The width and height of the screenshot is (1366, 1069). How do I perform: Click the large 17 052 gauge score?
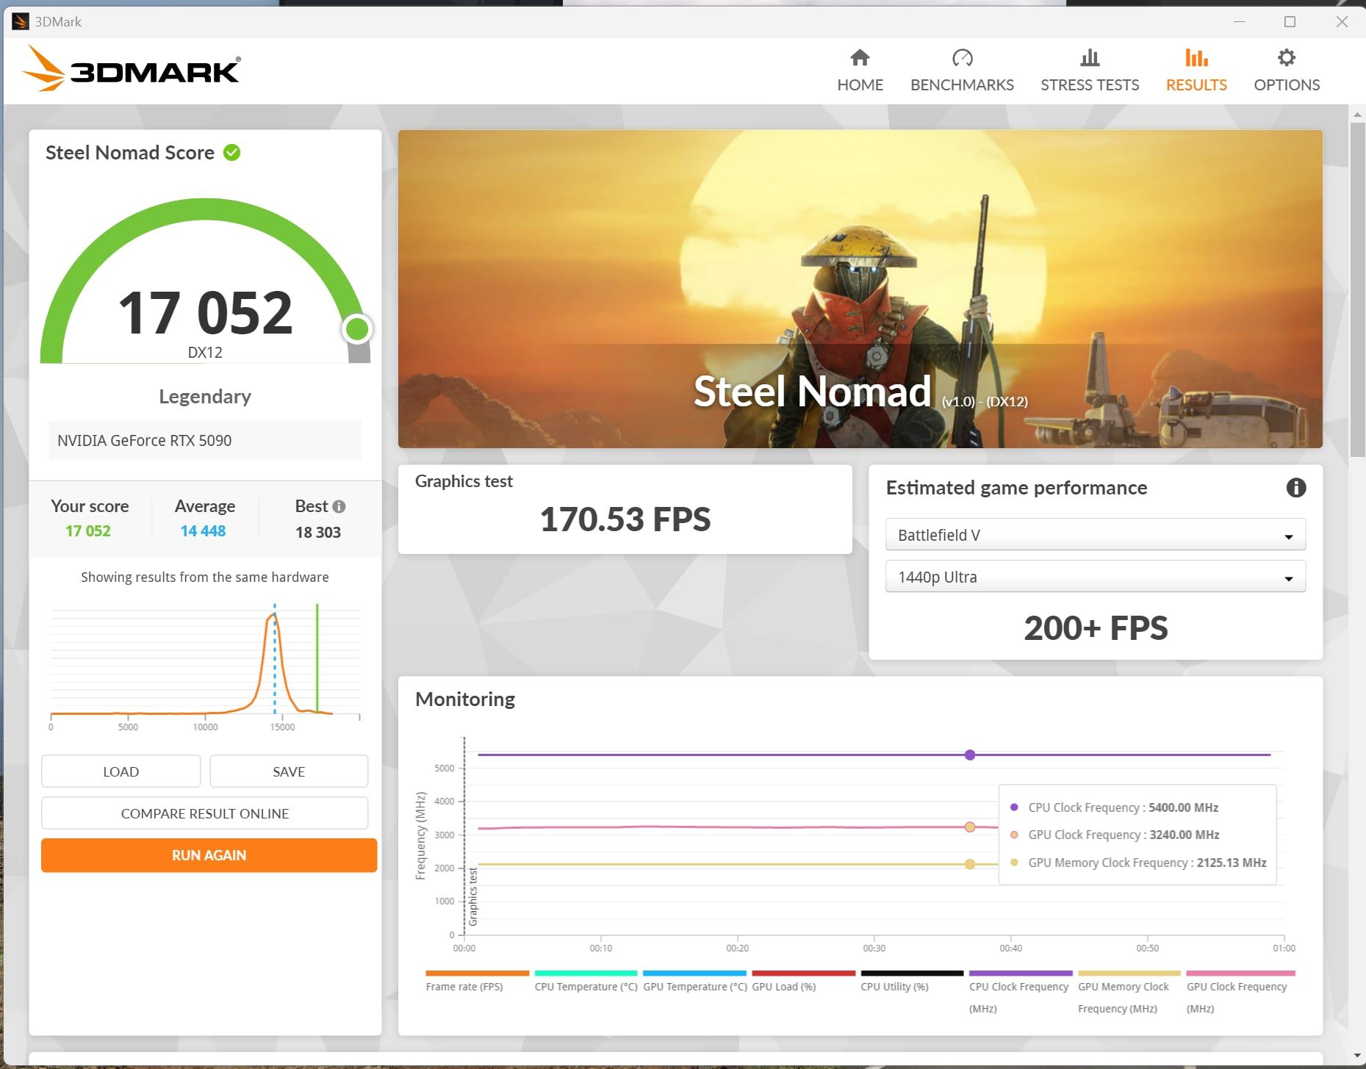(205, 312)
